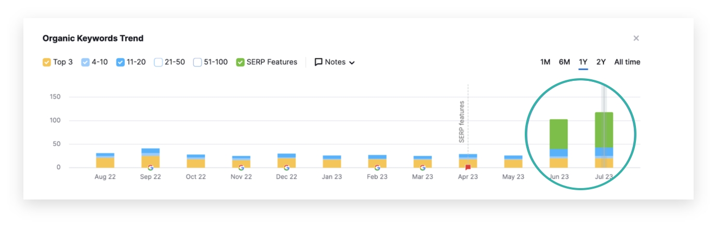Image resolution: width=717 pixels, height=228 pixels.
Task: Click the vertical "SERP features" marker label
Action: (461, 122)
